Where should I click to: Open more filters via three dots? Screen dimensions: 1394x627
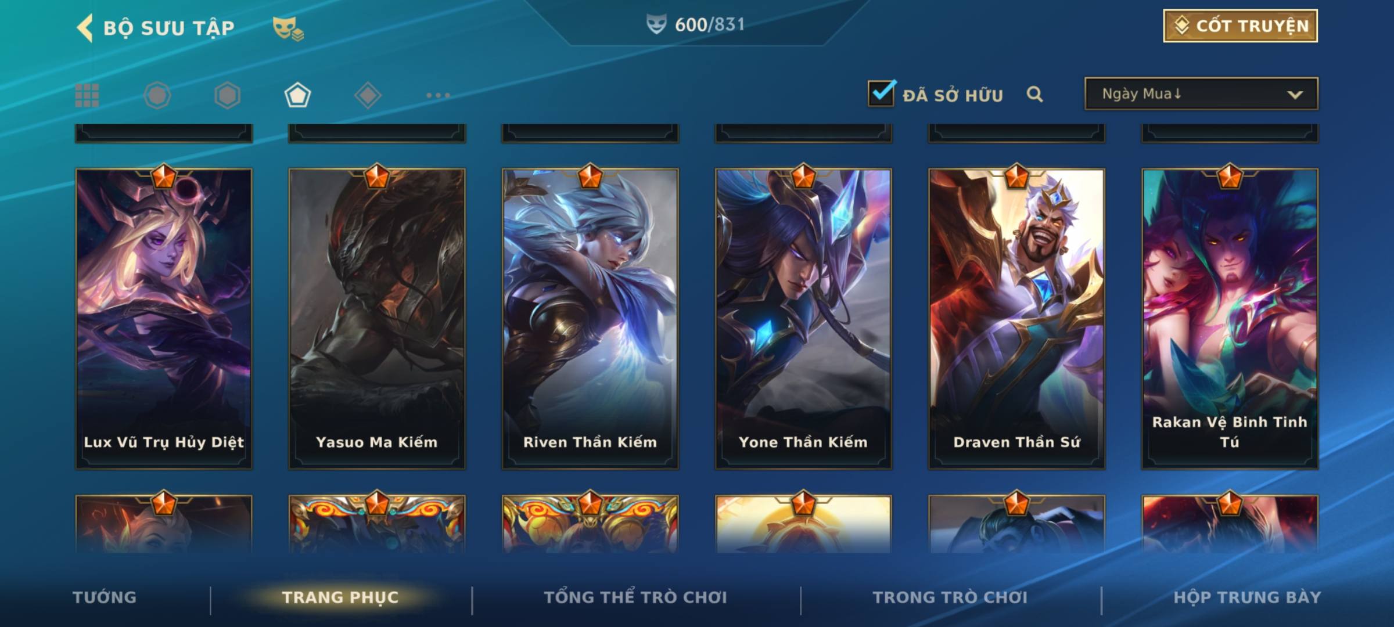pyautogui.click(x=438, y=95)
